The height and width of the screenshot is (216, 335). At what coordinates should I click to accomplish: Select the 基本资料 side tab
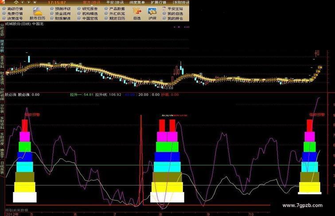[x=2, y=62]
